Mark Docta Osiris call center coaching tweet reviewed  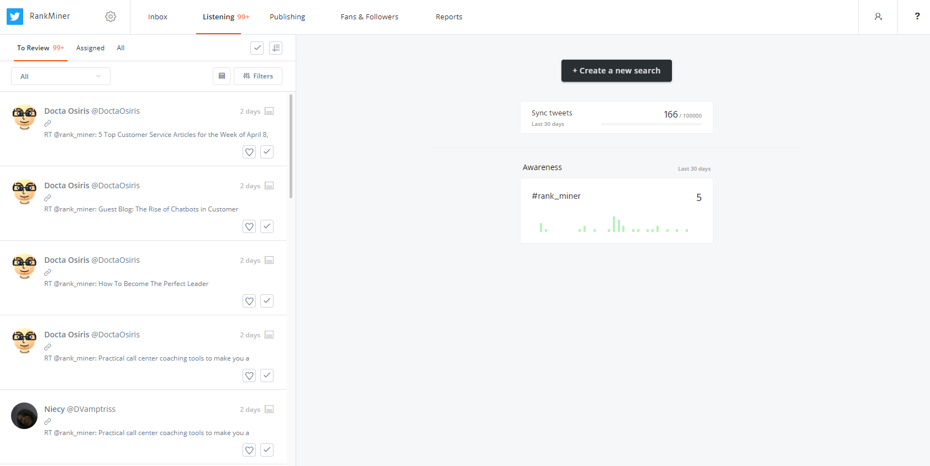click(x=267, y=375)
